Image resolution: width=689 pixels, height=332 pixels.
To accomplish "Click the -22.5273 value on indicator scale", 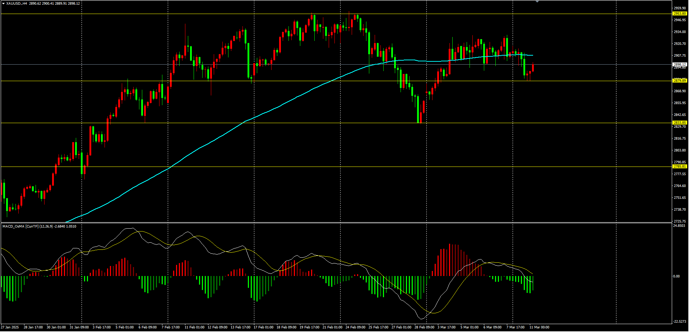I will [x=679, y=322].
